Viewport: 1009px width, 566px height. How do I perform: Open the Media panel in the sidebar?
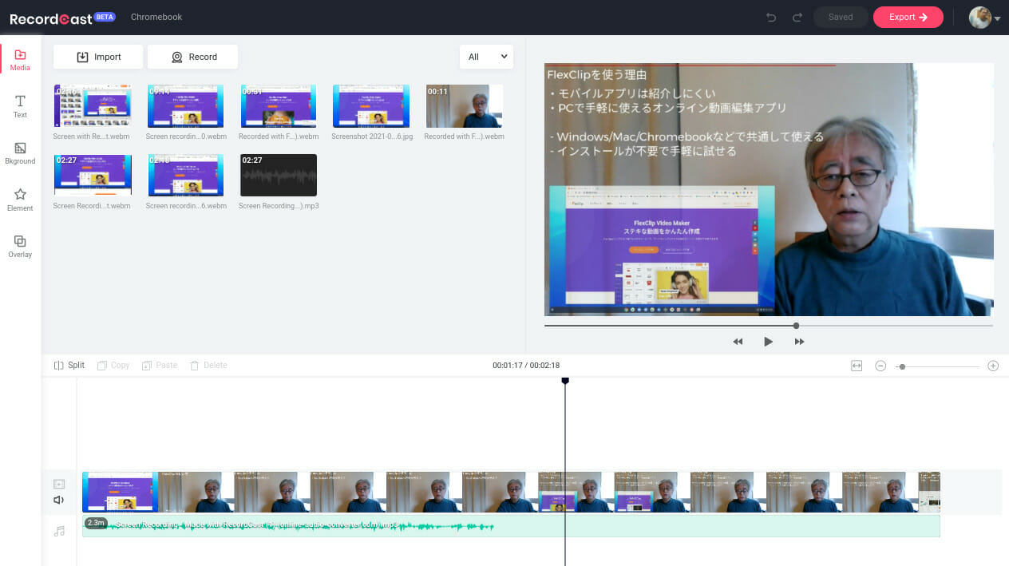coord(20,60)
